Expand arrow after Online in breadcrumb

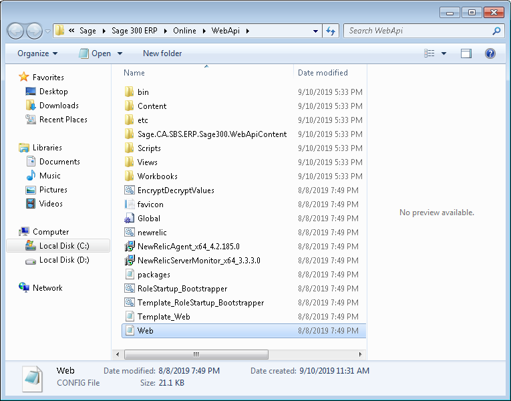pyautogui.click(x=204, y=31)
